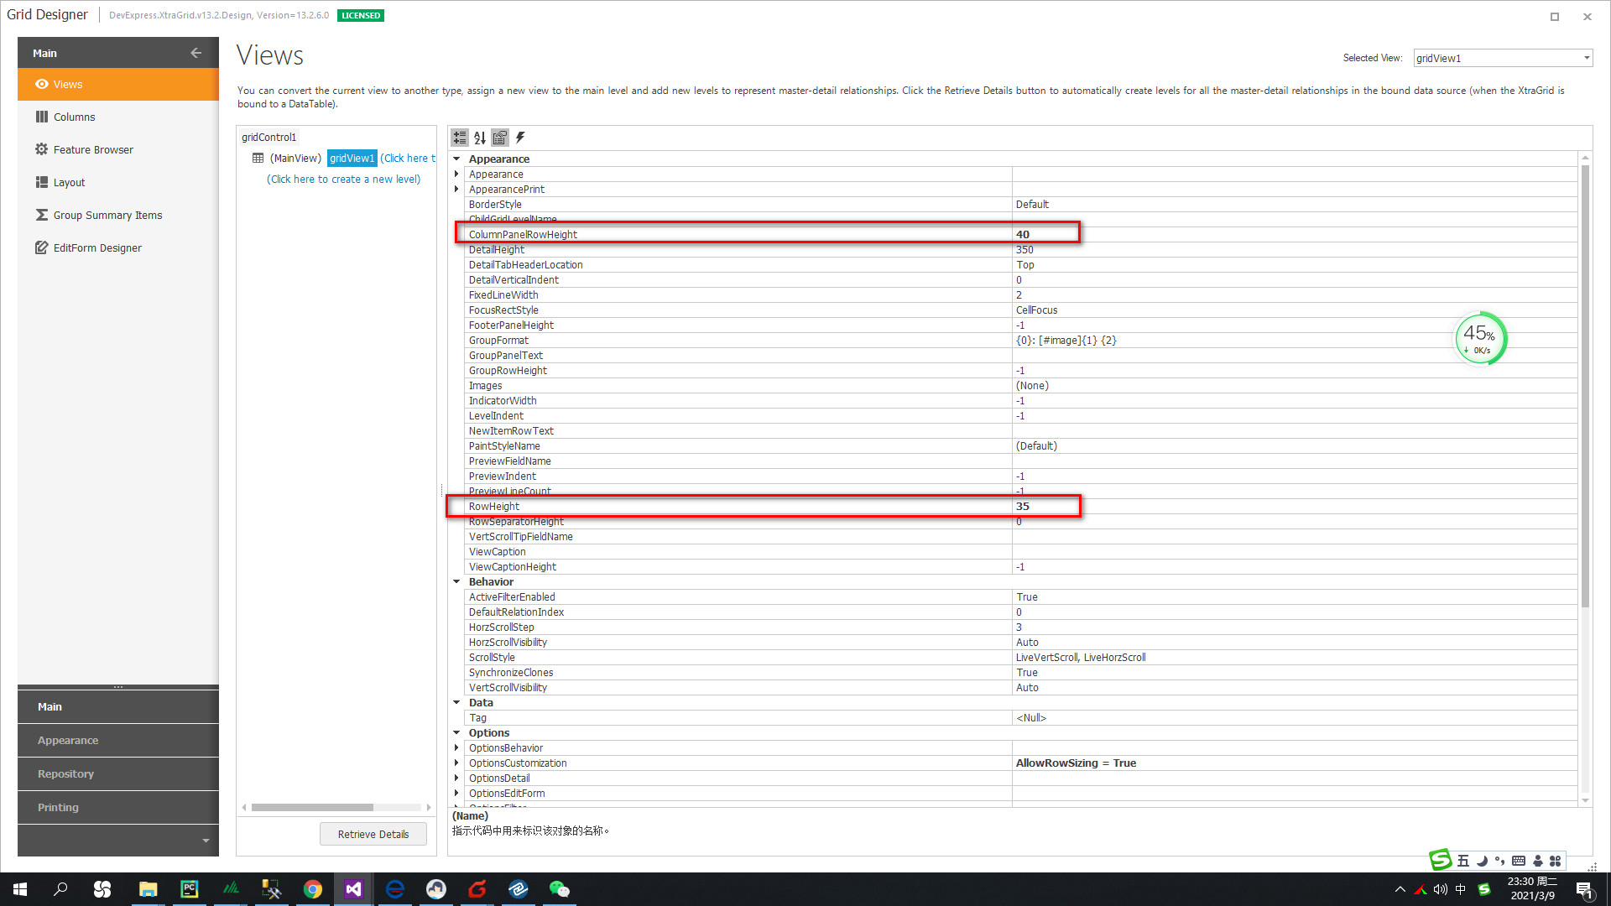Collapse the Main sidebar with back arrow
The image size is (1611, 906).
(196, 53)
